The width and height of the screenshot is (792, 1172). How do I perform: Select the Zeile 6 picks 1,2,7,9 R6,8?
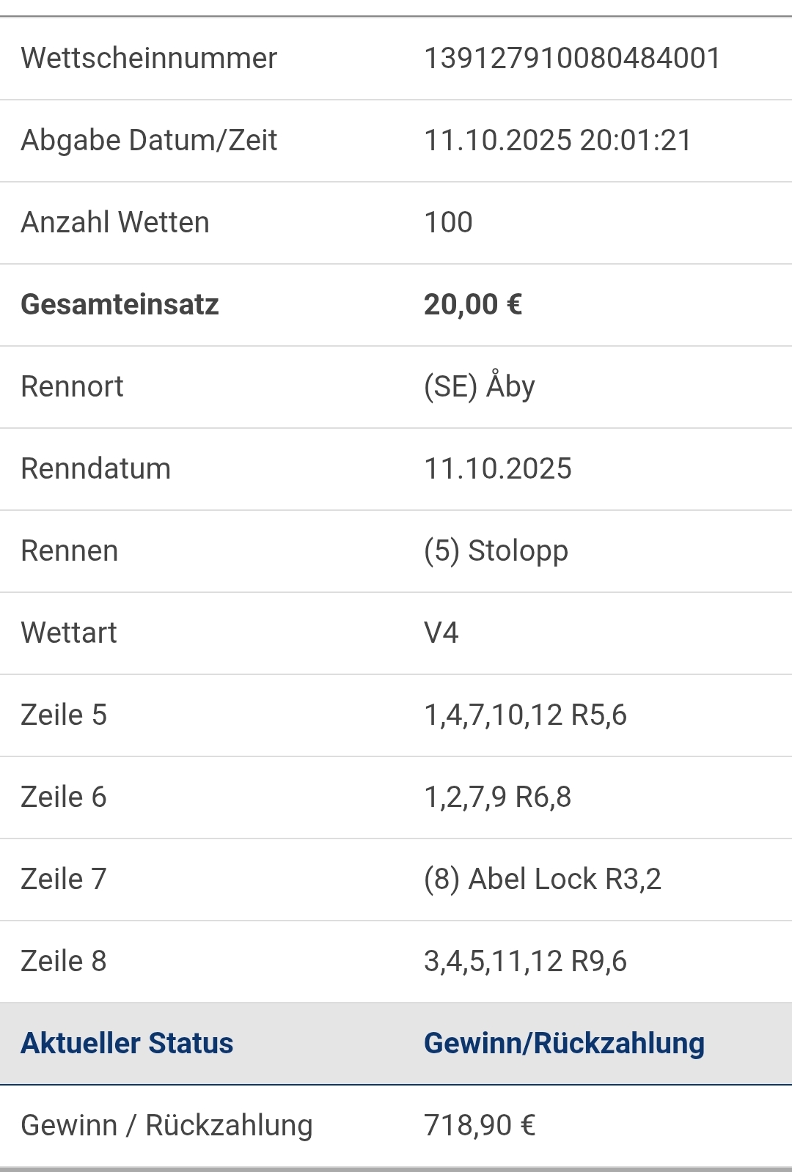497,797
